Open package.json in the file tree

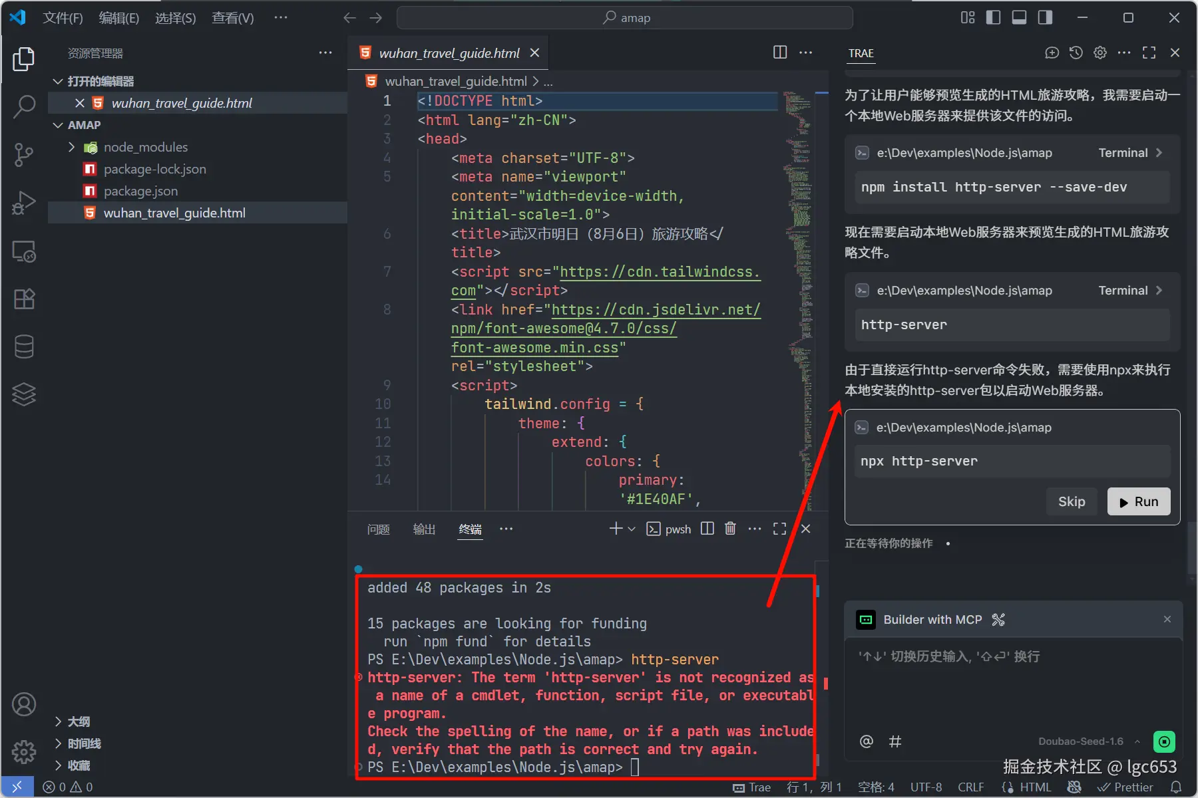point(140,191)
